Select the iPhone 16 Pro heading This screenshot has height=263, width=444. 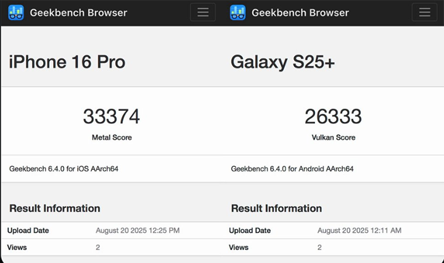click(67, 62)
